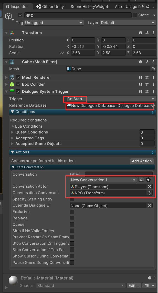This screenshot has height=293, width=158.
Task: Click Override Dialogue UI object picker
Action: [150, 206]
